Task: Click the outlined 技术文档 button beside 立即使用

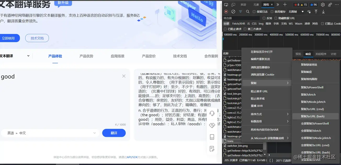Action: pyautogui.click(x=37, y=38)
